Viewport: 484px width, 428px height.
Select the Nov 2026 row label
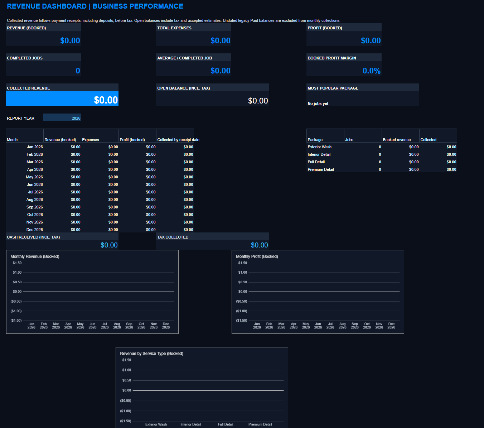click(35, 222)
